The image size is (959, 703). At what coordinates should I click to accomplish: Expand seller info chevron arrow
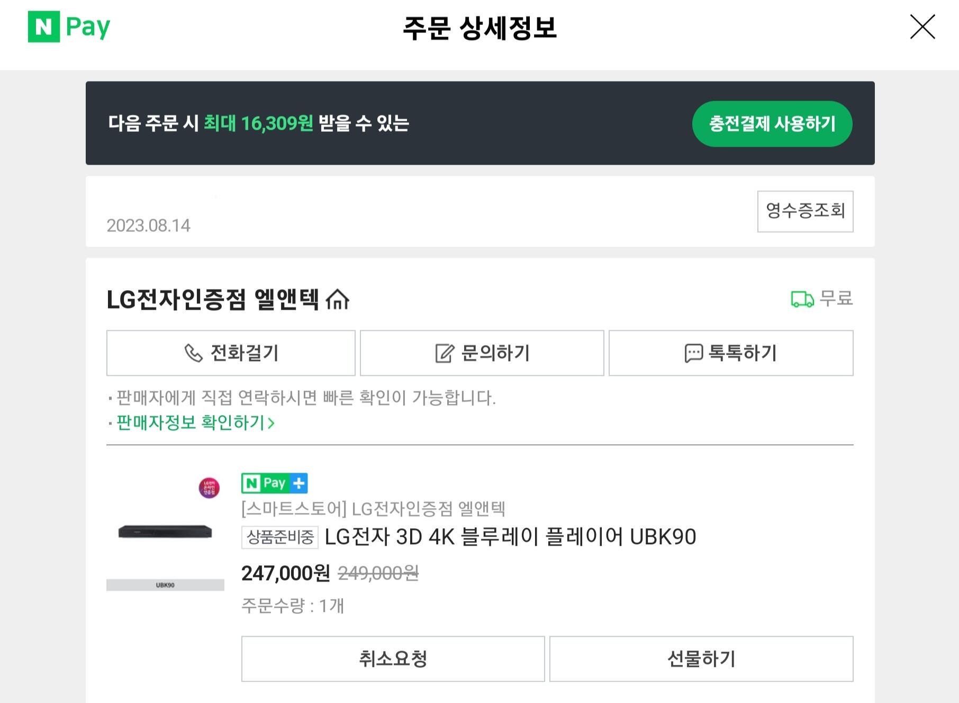[271, 423]
